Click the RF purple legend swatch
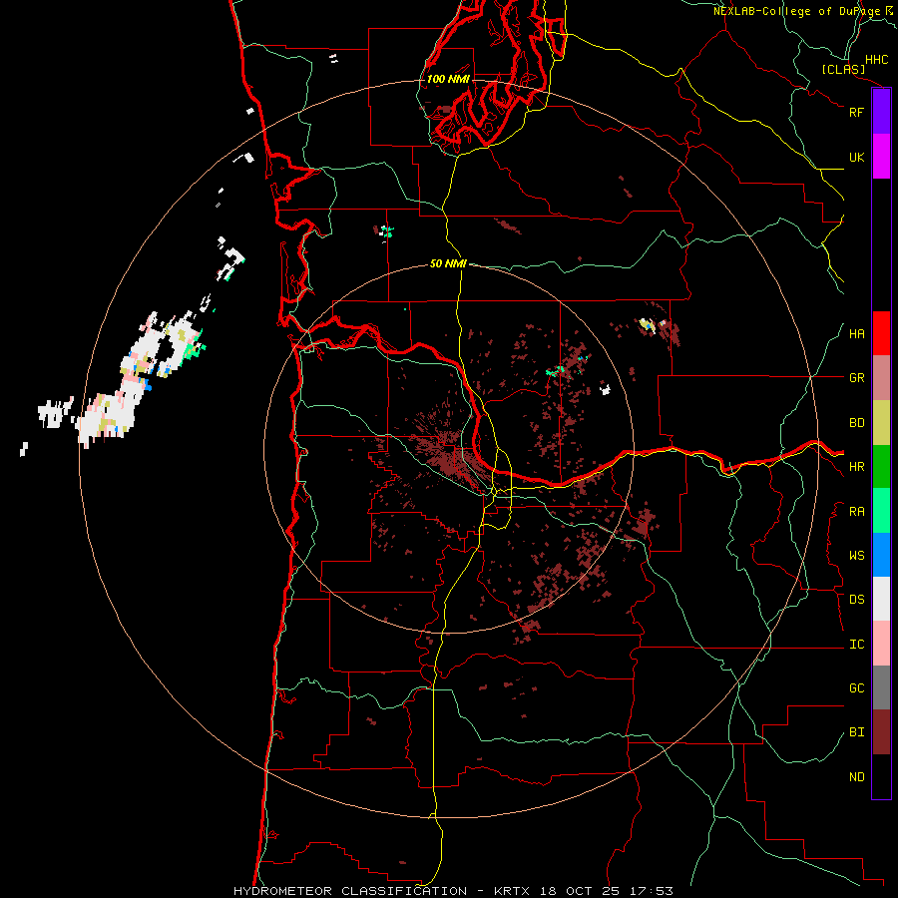 pyautogui.click(x=881, y=112)
